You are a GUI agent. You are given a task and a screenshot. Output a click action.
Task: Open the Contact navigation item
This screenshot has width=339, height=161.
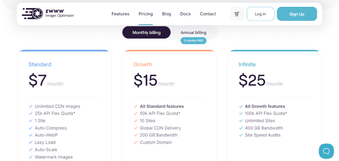(x=208, y=14)
